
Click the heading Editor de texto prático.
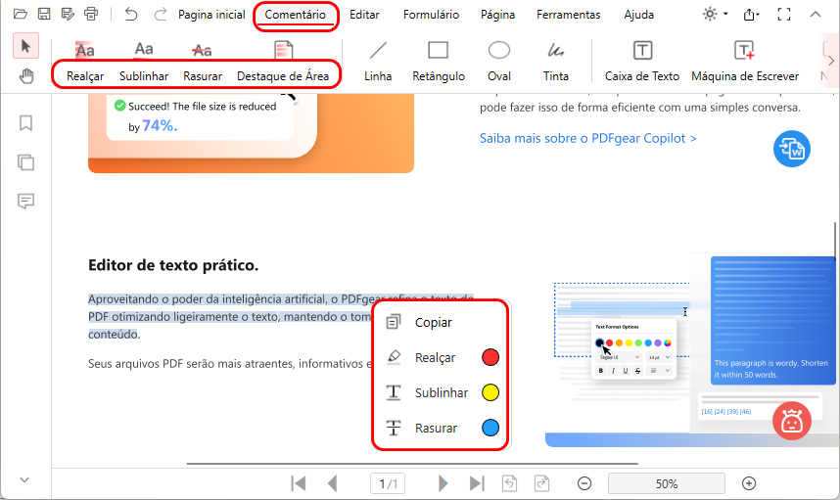(173, 265)
